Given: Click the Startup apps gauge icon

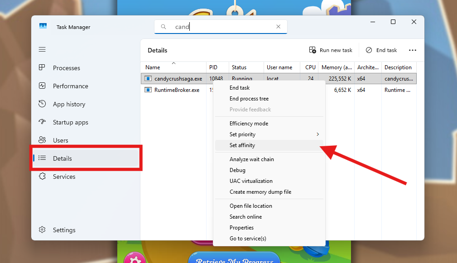Looking at the screenshot, I should pos(42,122).
